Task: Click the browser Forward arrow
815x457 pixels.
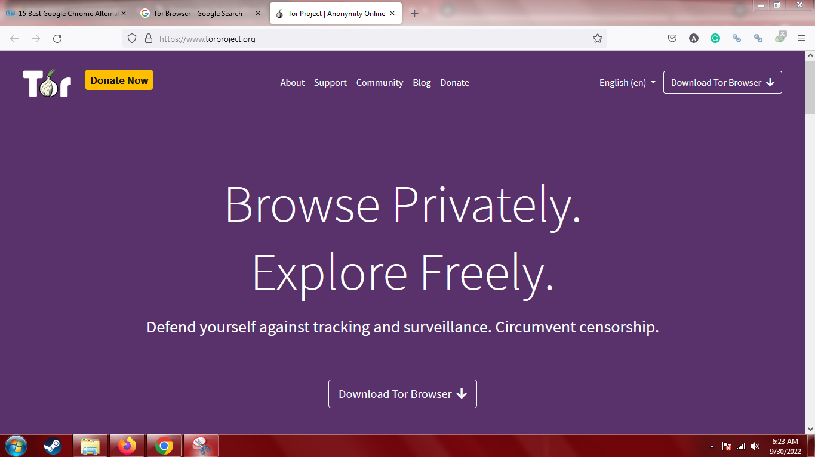Action: [x=36, y=39]
